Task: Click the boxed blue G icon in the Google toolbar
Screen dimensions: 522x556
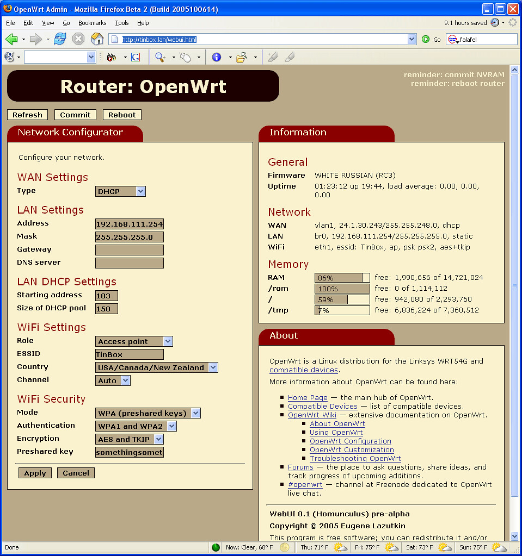Action: (136, 57)
